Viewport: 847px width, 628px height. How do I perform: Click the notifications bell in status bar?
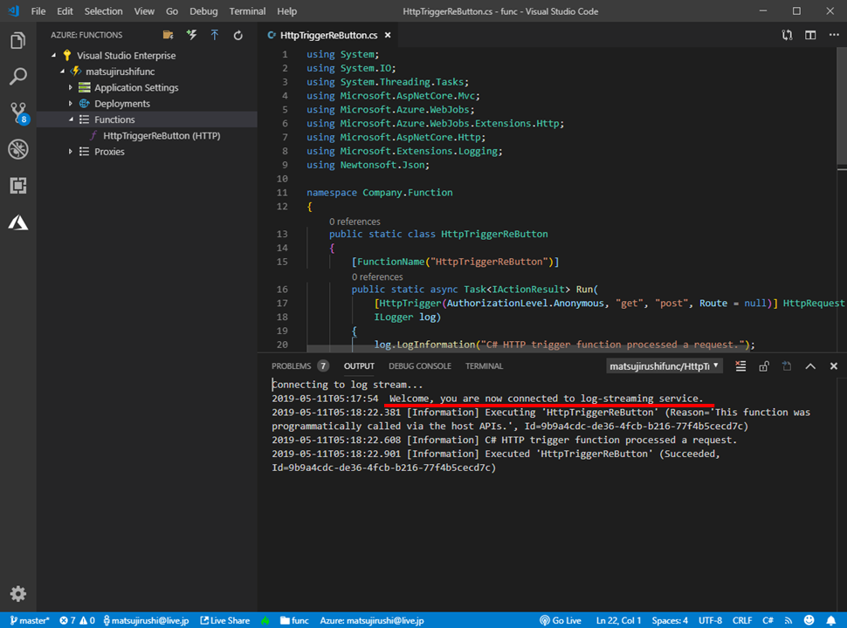[x=830, y=620]
